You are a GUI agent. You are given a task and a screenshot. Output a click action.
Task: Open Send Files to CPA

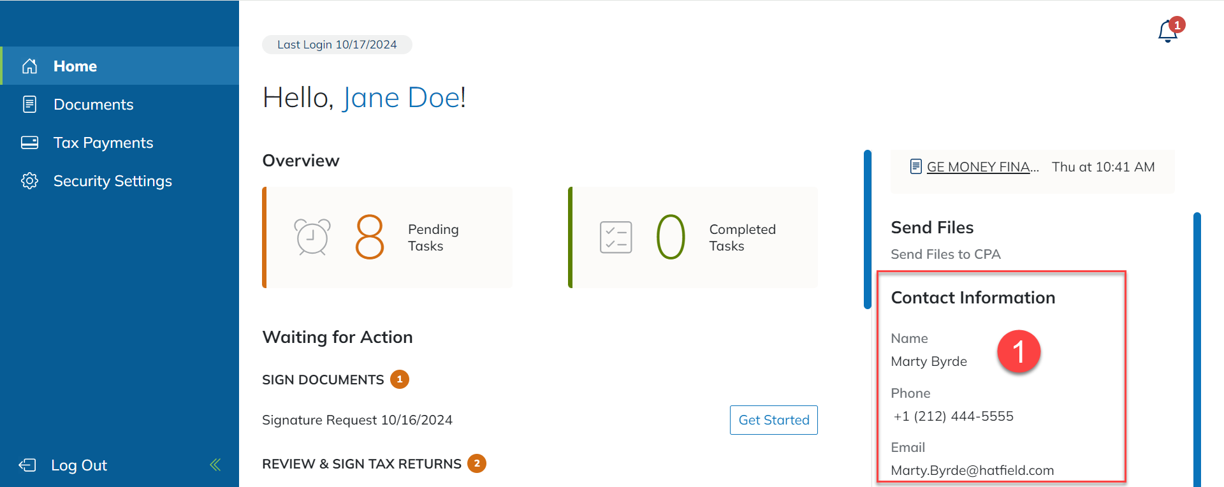coord(945,254)
